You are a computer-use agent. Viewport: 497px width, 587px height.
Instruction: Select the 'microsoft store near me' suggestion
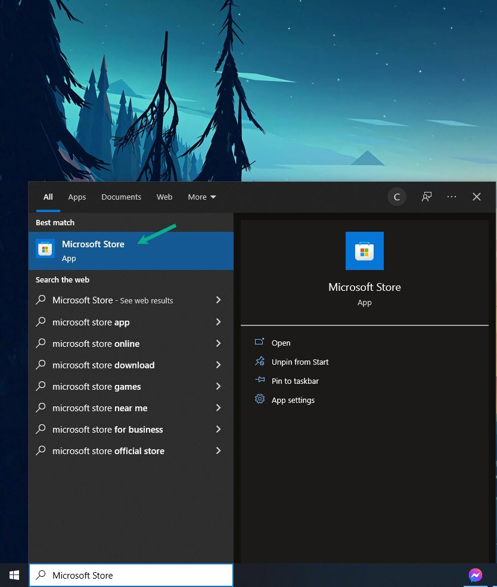[131, 408]
